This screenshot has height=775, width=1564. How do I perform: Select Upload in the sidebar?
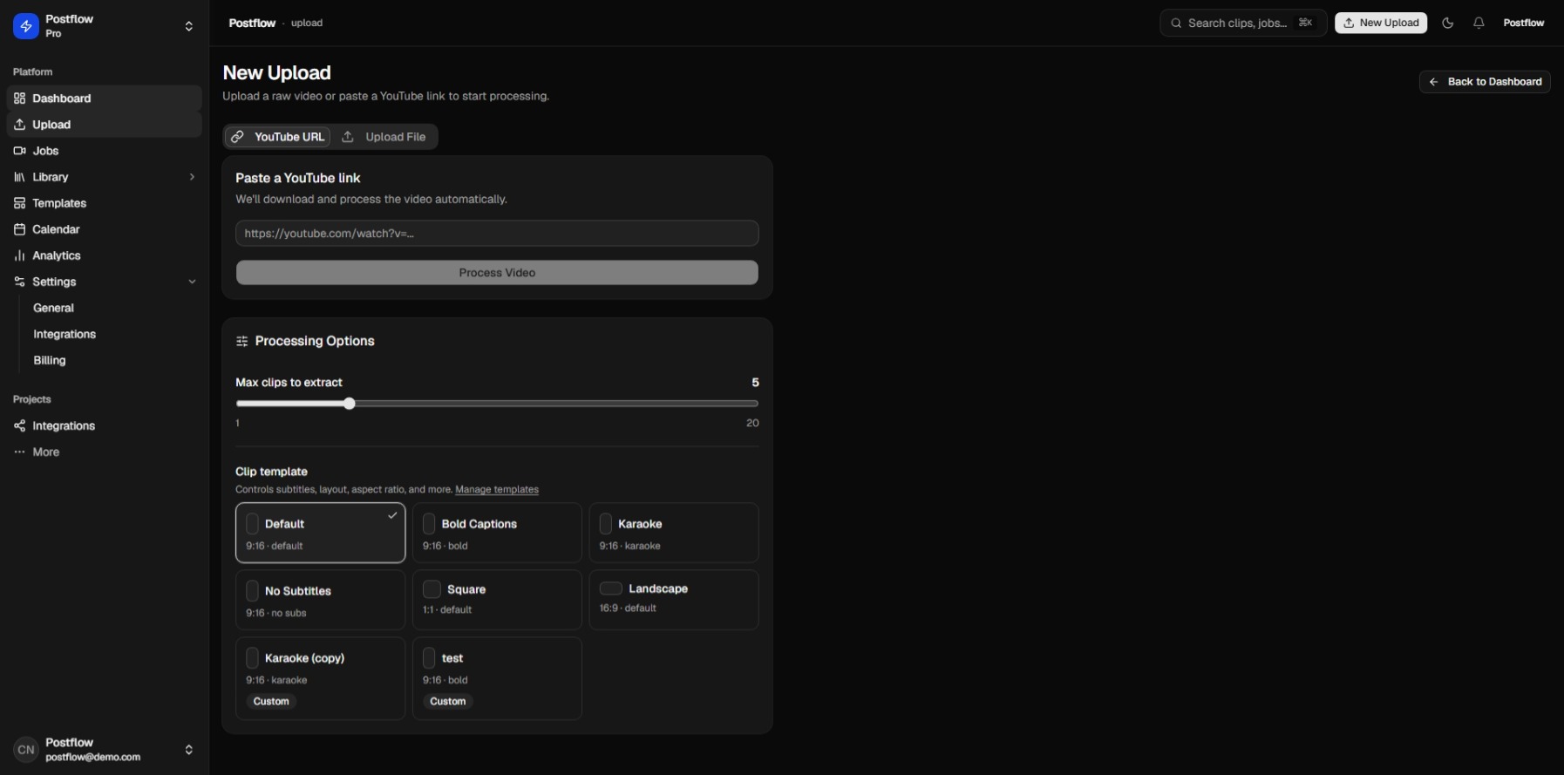(x=104, y=125)
